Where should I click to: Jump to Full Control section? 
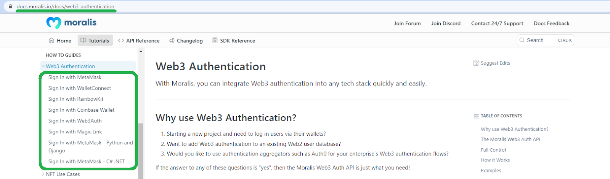pyautogui.click(x=493, y=150)
